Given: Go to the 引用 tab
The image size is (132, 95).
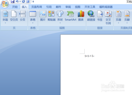Looking at the screenshot, I should tap(49, 7).
